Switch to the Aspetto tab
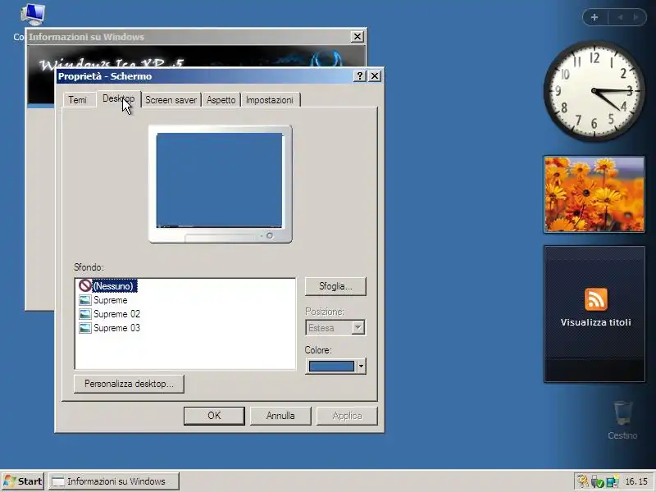Image resolution: width=656 pixels, height=492 pixels. pos(221,100)
